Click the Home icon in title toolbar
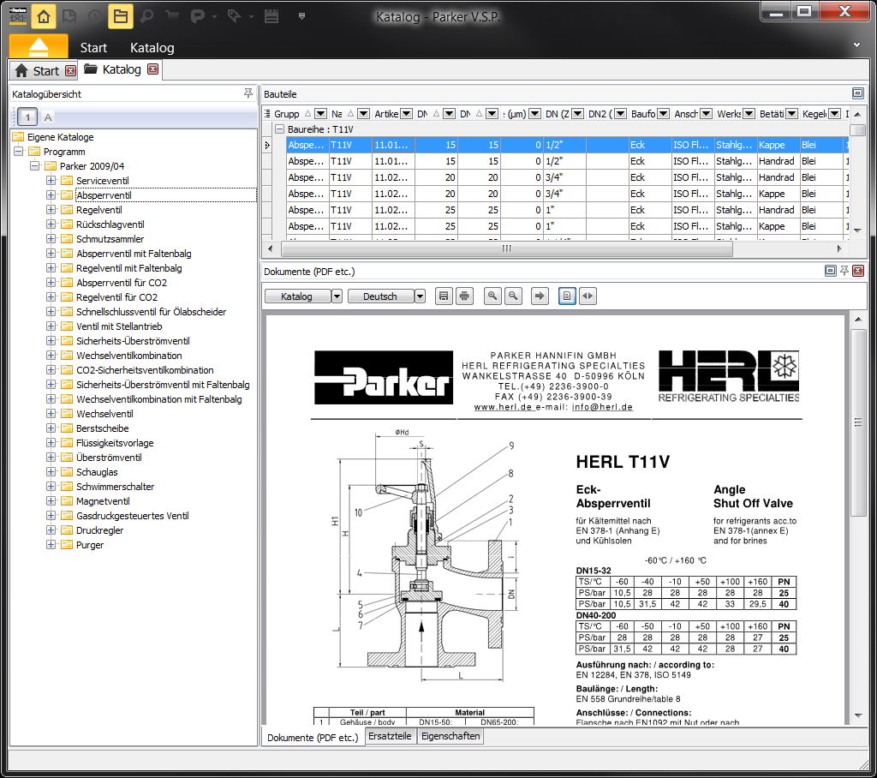This screenshot has height=778, width=877. [x=45, y=15]
